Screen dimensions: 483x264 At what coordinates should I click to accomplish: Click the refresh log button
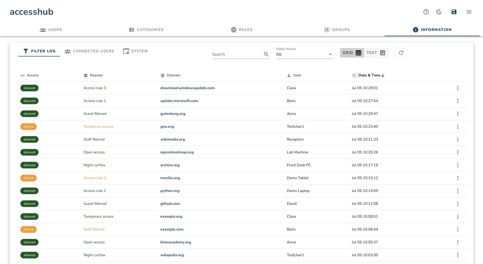point(401,53)
